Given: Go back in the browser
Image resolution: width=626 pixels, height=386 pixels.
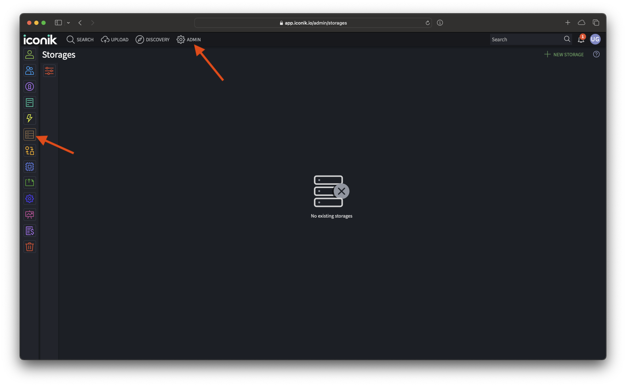Looking at the screenshot, I should (80, 23).
